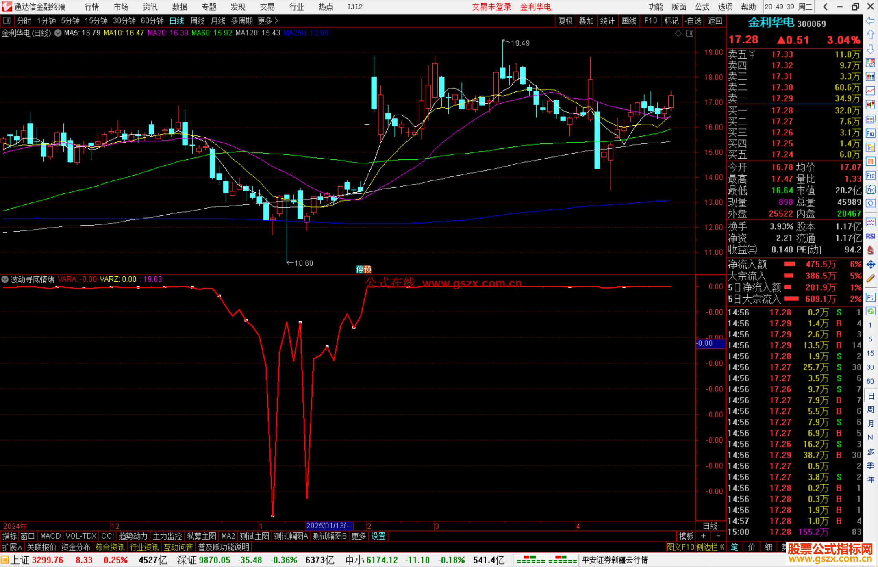Click the down arrow icon in right sidebar
This screenshot has width=878, height=567.
(x=870, y=49)
